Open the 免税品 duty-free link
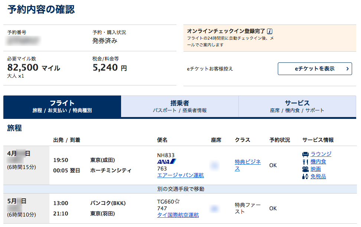 click(x=318, y=176)
